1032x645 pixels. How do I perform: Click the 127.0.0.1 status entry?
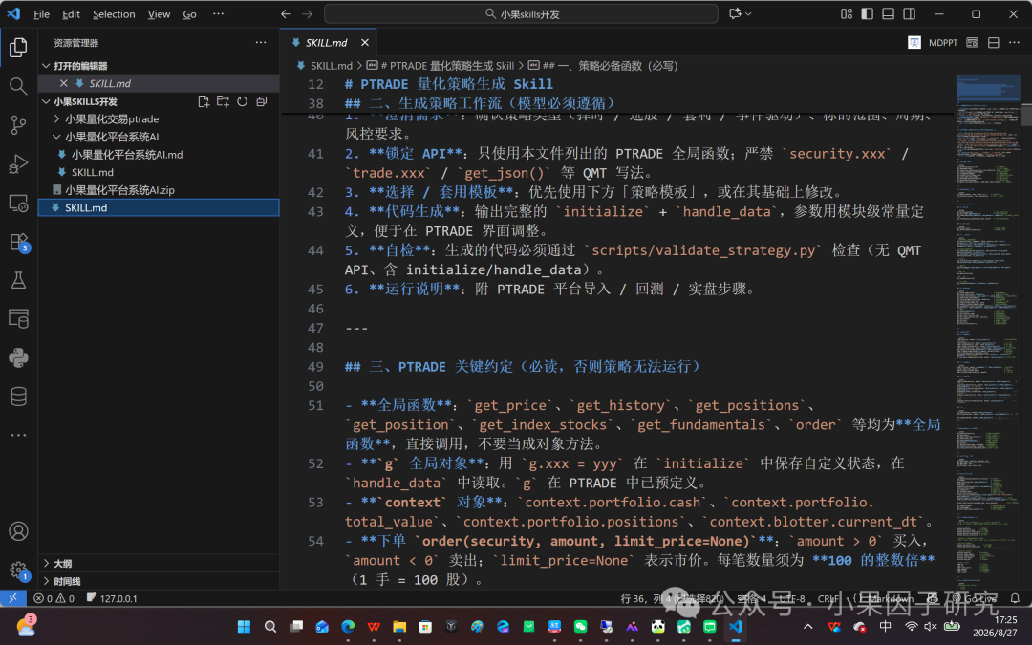[112, 598]
